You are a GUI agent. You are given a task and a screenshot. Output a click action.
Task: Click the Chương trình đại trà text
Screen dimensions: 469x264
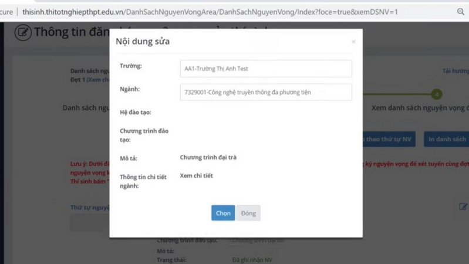point(208,157)
